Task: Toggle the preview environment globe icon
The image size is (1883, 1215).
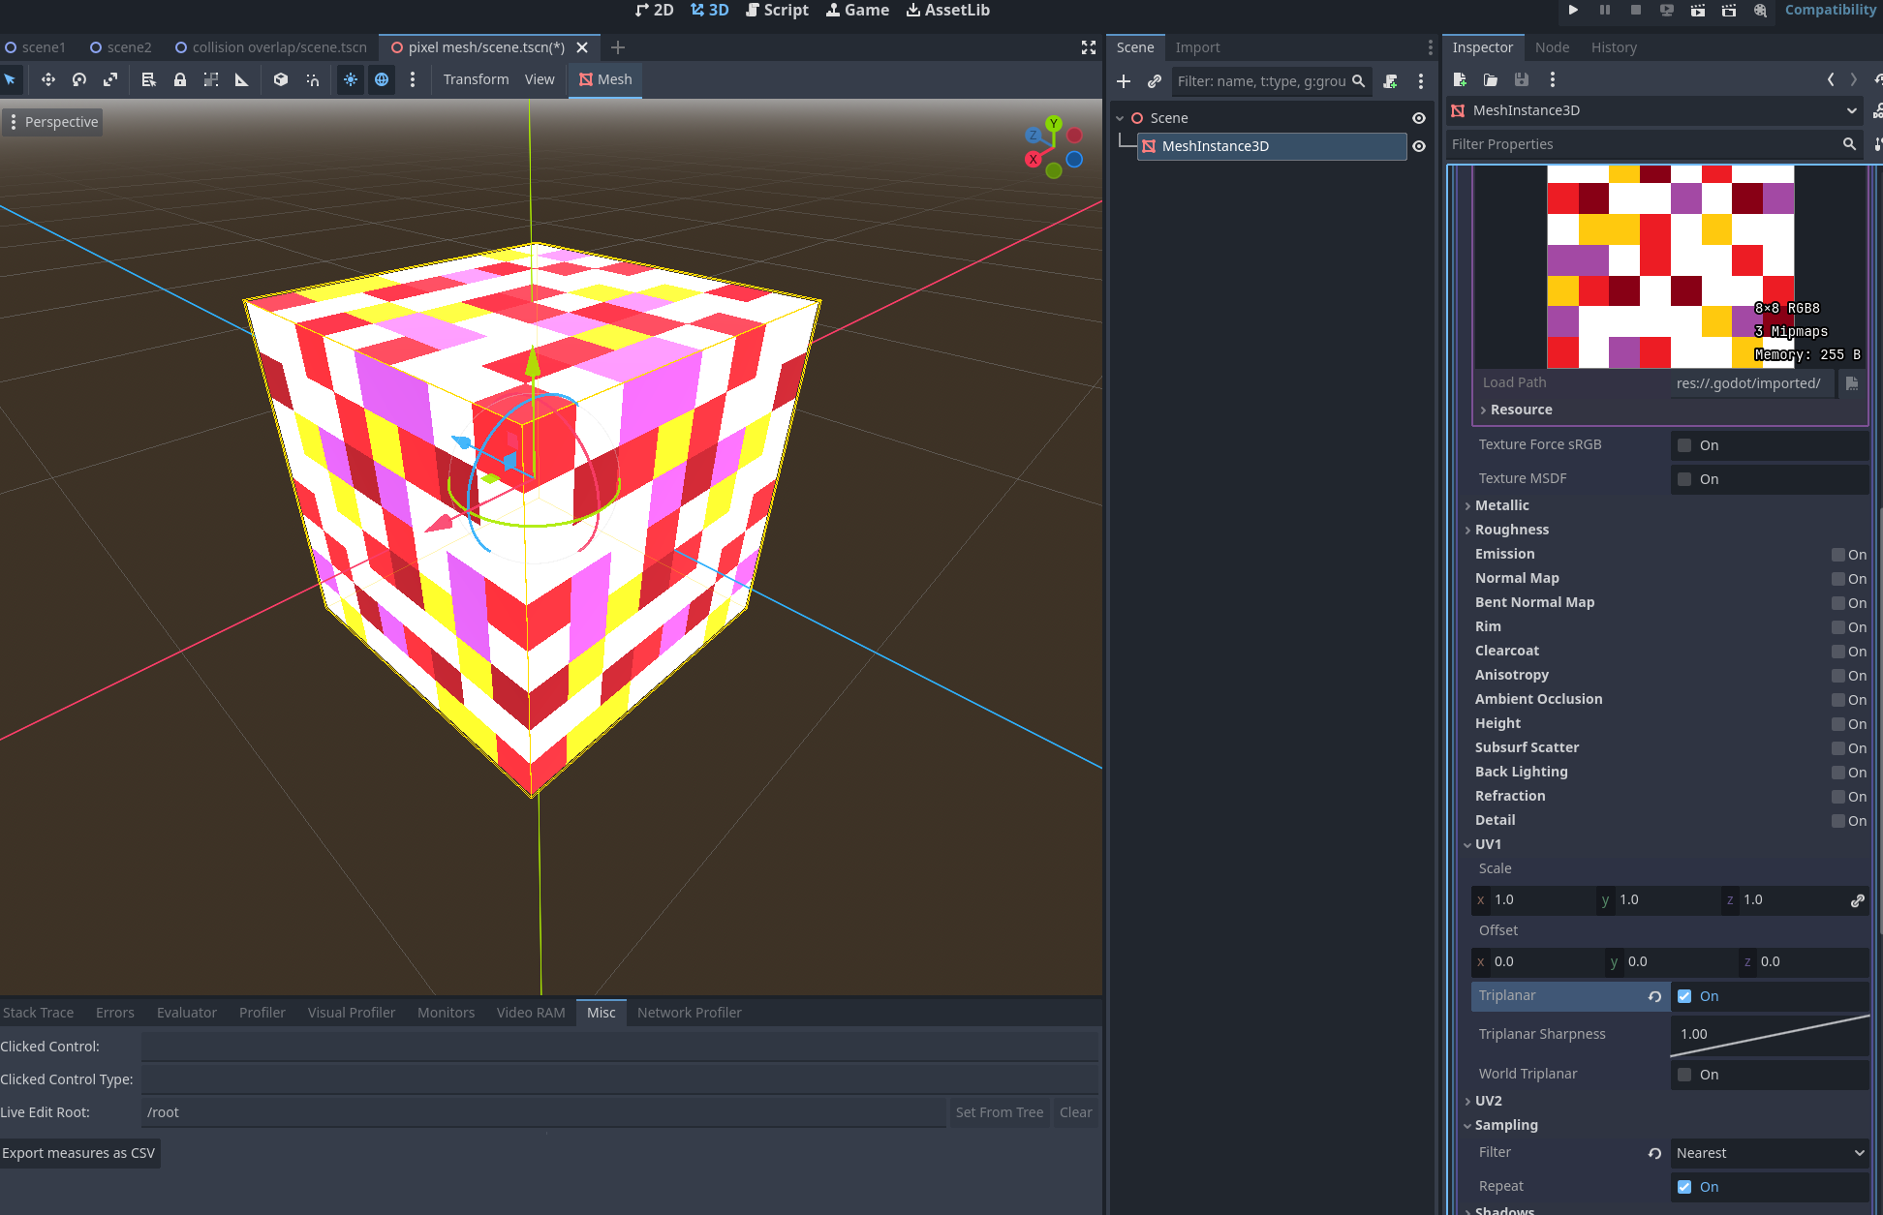Action: [x=382, y=79]
